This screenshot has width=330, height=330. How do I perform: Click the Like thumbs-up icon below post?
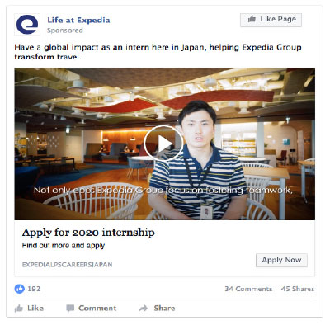click(19, 309)
